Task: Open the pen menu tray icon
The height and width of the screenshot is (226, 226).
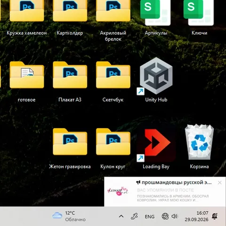Action: point(134,217)
